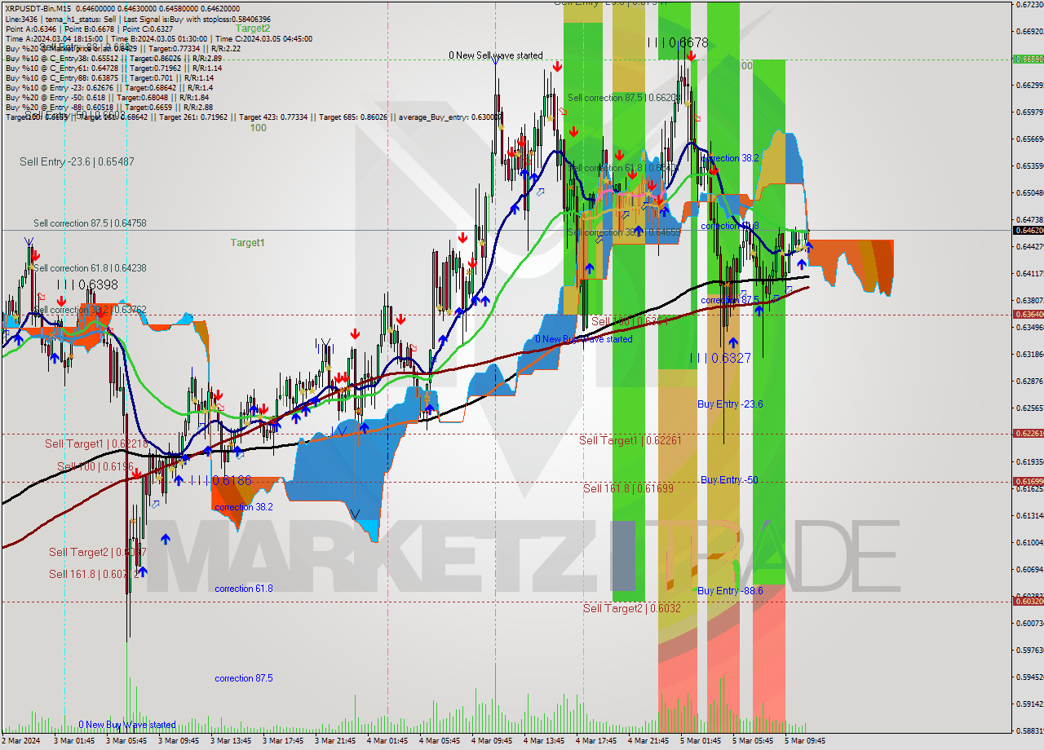Click the red 0.62261 price tag on the axis
1044x750 pixels.
(x=1028, y=434)
